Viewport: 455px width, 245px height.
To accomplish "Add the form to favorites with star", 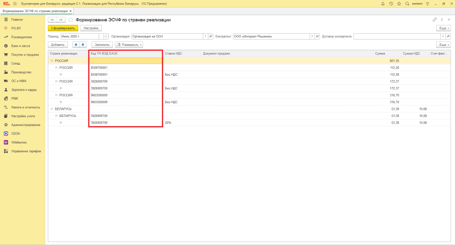I will tap(71, 20).
